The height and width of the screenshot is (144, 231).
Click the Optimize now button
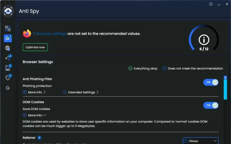coord(35,47)
